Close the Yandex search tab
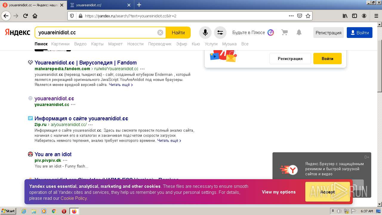 pos(62,5)
